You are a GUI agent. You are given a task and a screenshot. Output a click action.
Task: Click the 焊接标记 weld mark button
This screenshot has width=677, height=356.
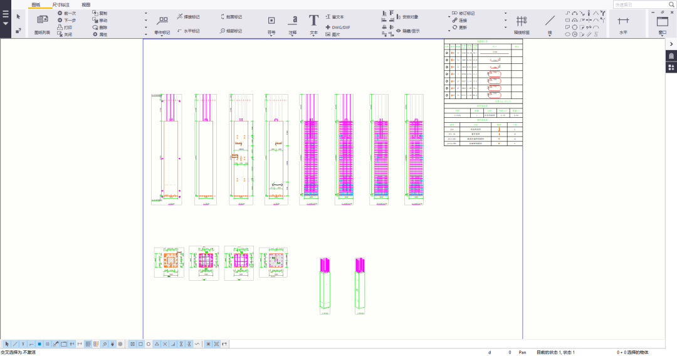[188, 17]
